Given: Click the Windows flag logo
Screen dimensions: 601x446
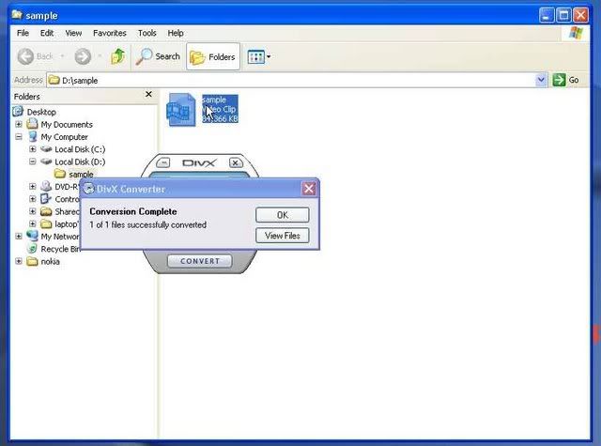Looking at the screenshot, I should pyautogui.click(x=576, y=33).
